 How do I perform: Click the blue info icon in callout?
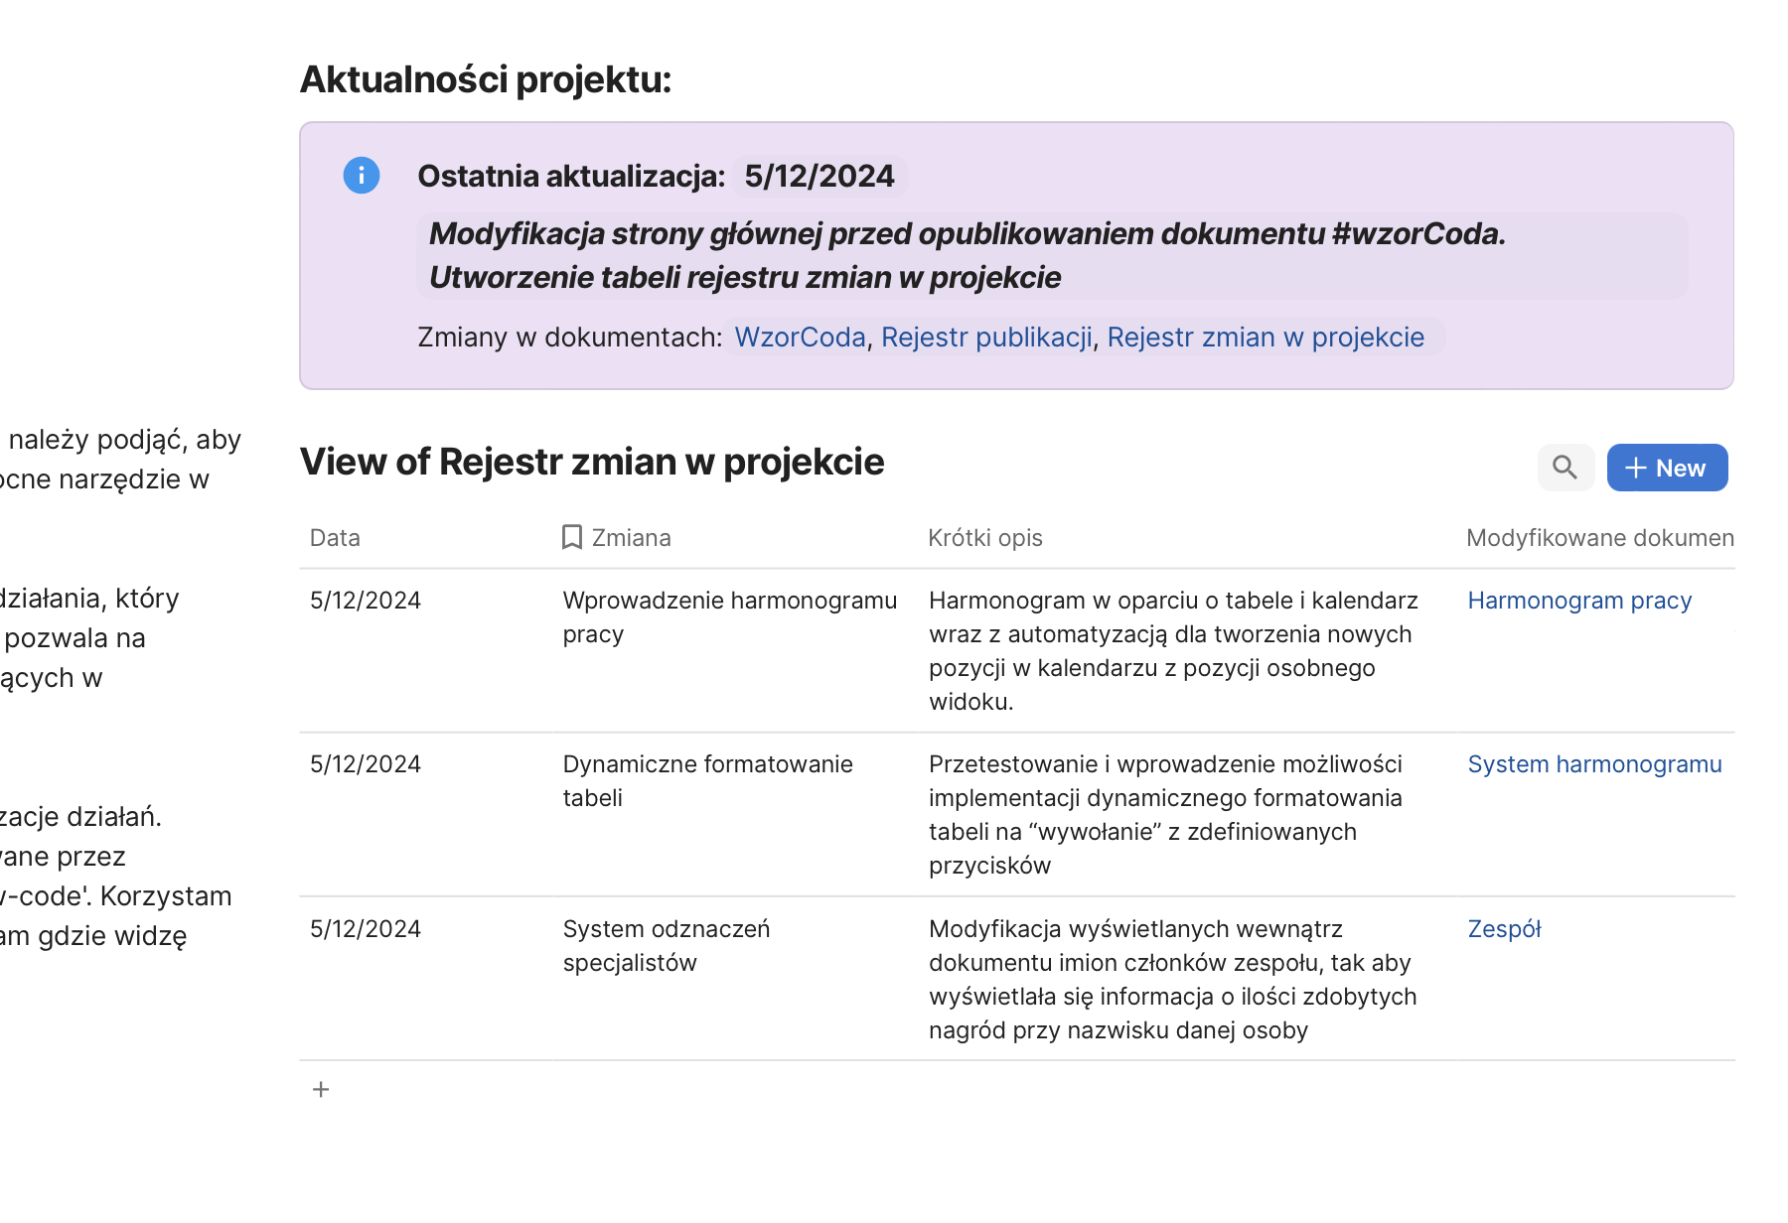(362, 176)
